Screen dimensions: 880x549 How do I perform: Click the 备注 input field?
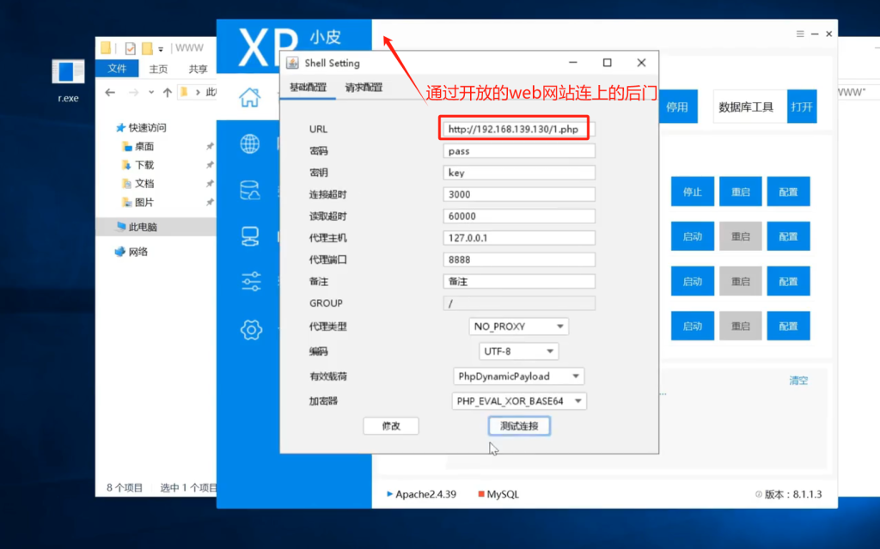pos(518,281)
